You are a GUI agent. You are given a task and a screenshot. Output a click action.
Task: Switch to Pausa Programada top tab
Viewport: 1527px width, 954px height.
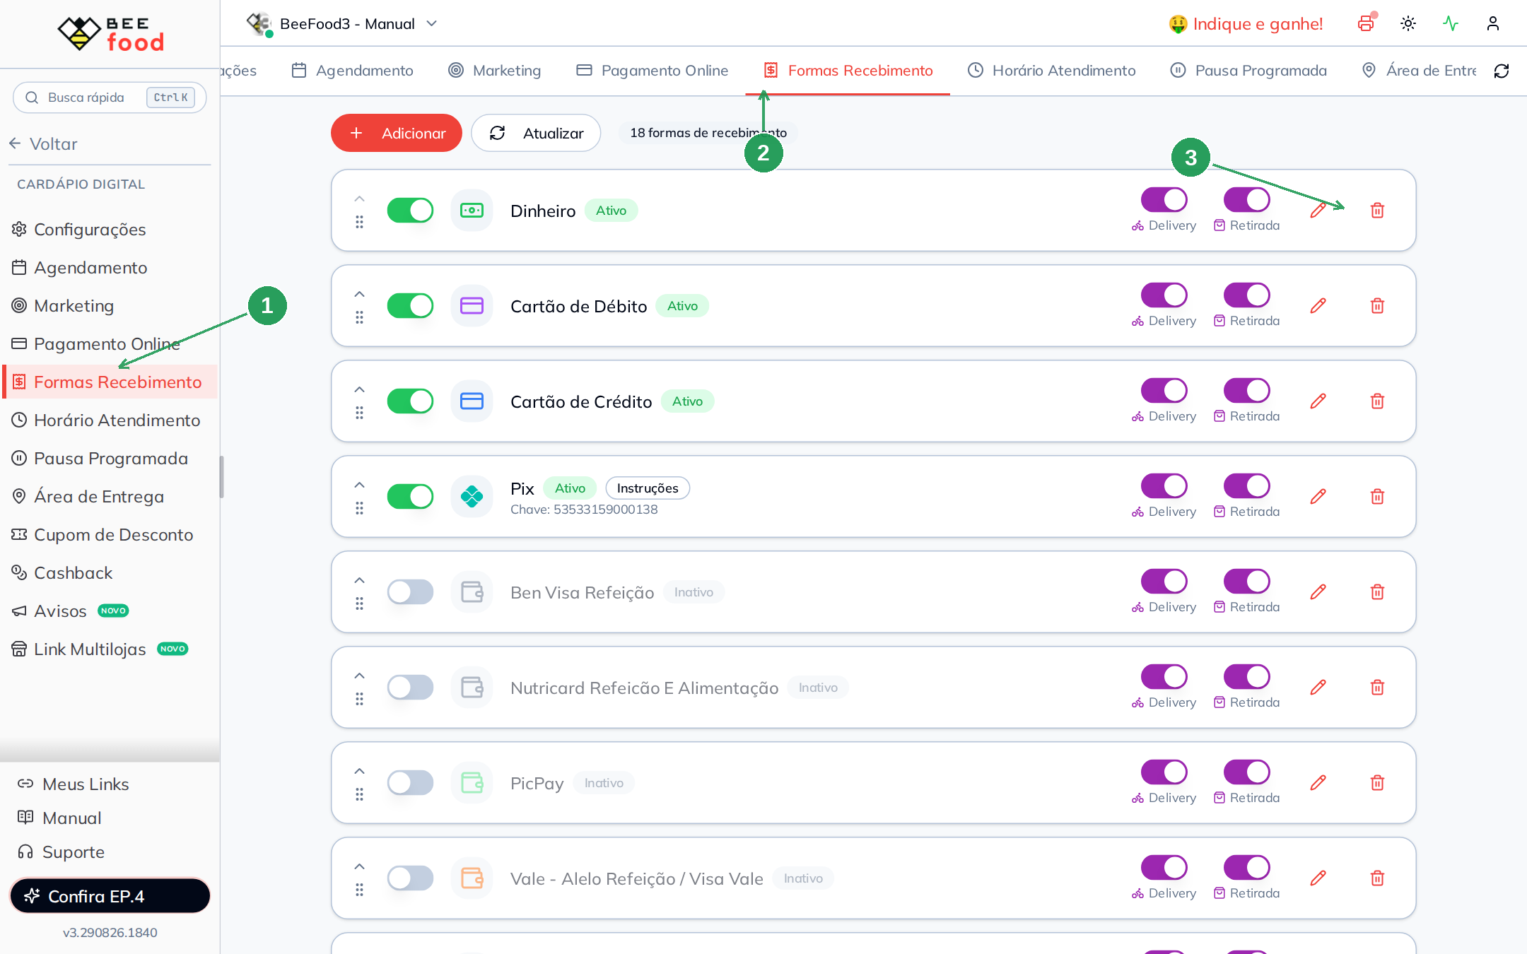click(x=1248, y=71)
